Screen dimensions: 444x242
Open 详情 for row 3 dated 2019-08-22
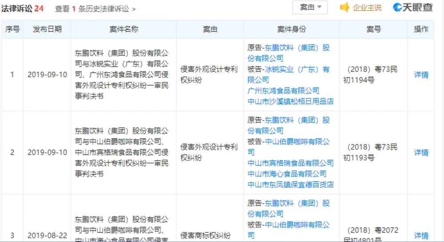click(x=421, y=235)
